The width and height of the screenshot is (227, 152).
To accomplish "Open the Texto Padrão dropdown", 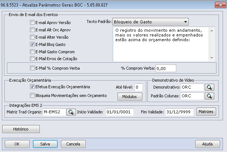I will click(150, 22).
